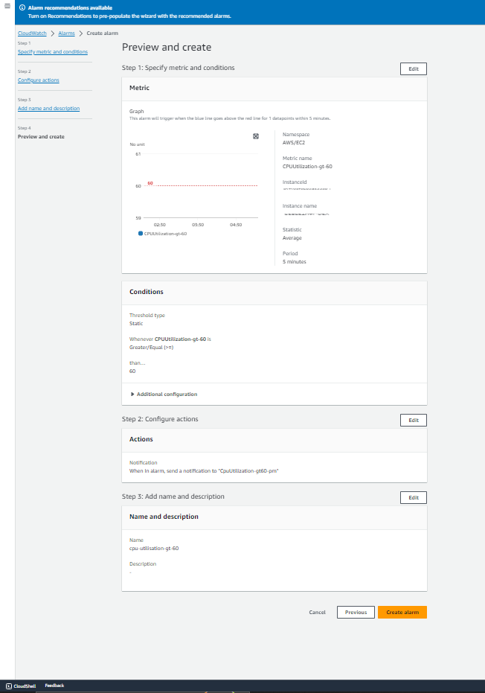Click the 'Preview and create' page heading
485x693 pixels.
[x=167, y=48]
